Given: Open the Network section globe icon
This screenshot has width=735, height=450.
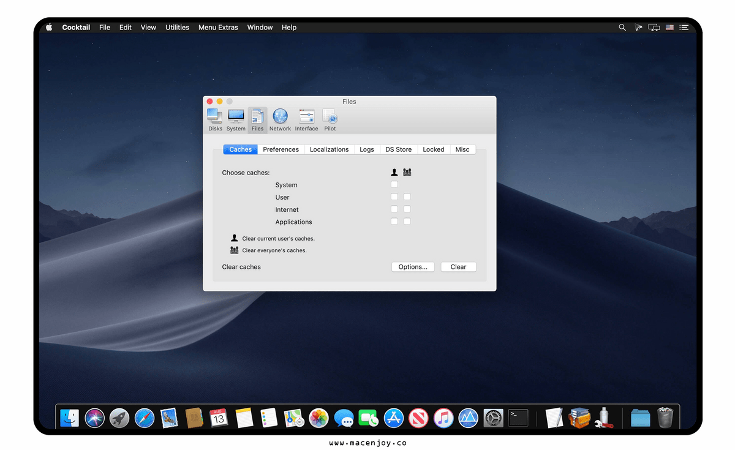Looking at the screenshot, I should pyautogui.click(x=280, y=119).
